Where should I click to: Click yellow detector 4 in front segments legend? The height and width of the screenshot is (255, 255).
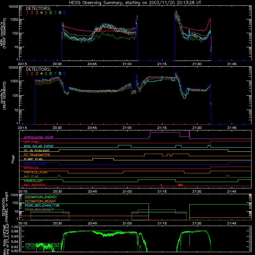coord(41,13)
